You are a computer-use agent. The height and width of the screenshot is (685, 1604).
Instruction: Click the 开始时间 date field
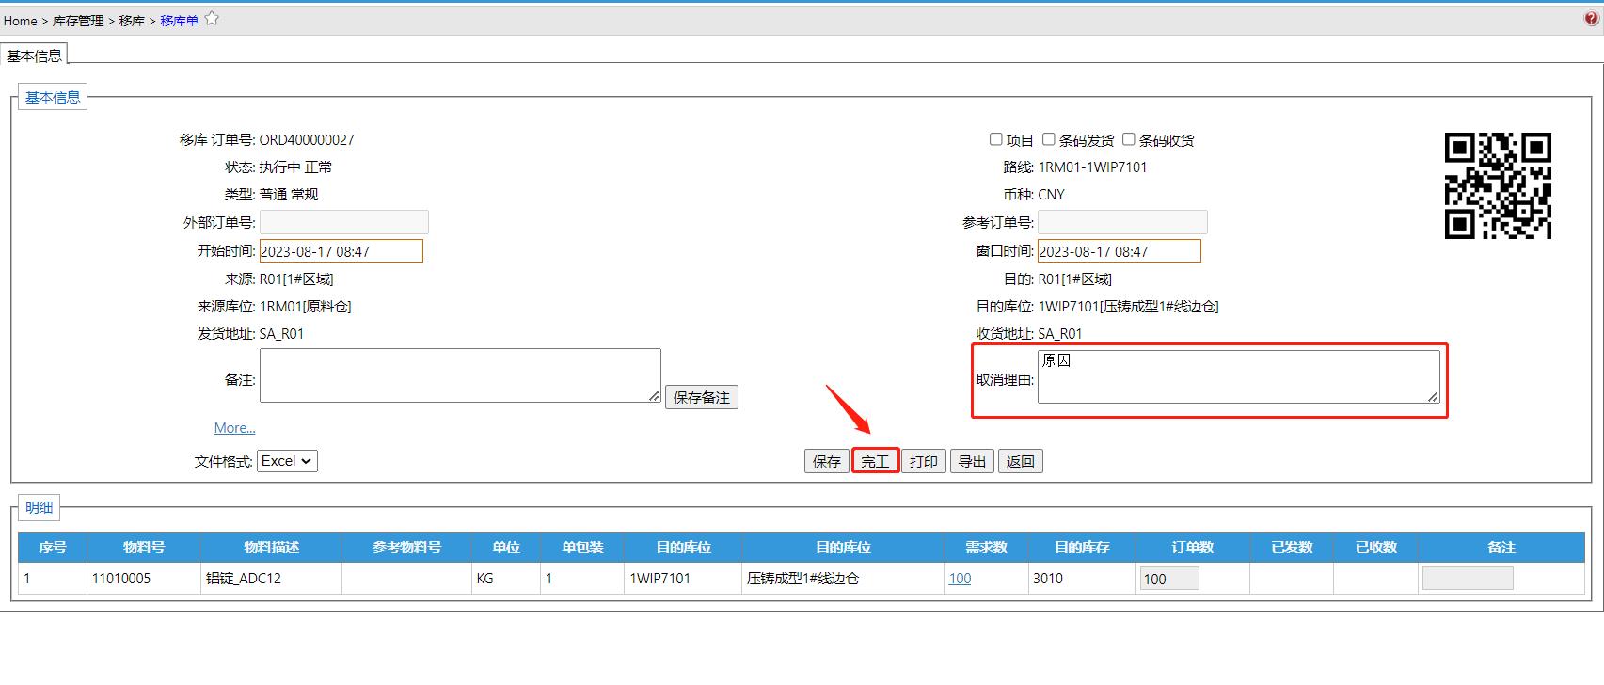[341, 251]
